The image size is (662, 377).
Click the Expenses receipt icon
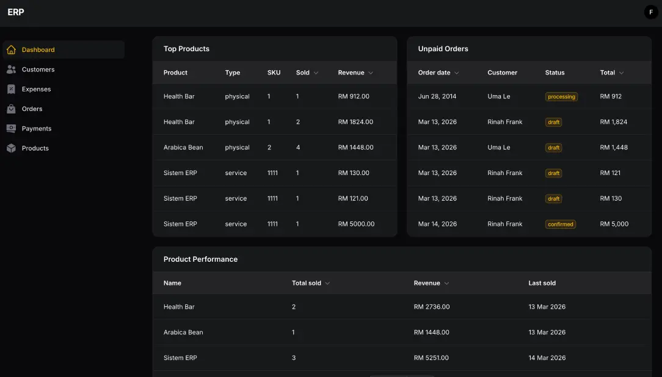point(12,90)
